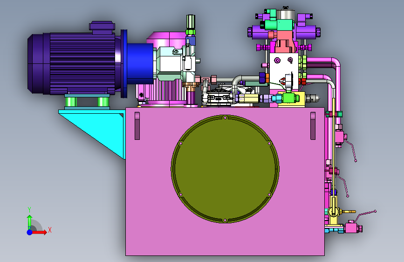Select the left green motor mount pad
The width and height of the screenshot is (404, 262).
click(71, 102)
